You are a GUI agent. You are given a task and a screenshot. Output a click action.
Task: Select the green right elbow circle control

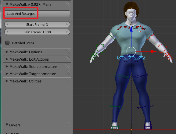pyautogui.click(x=101, y=48)
